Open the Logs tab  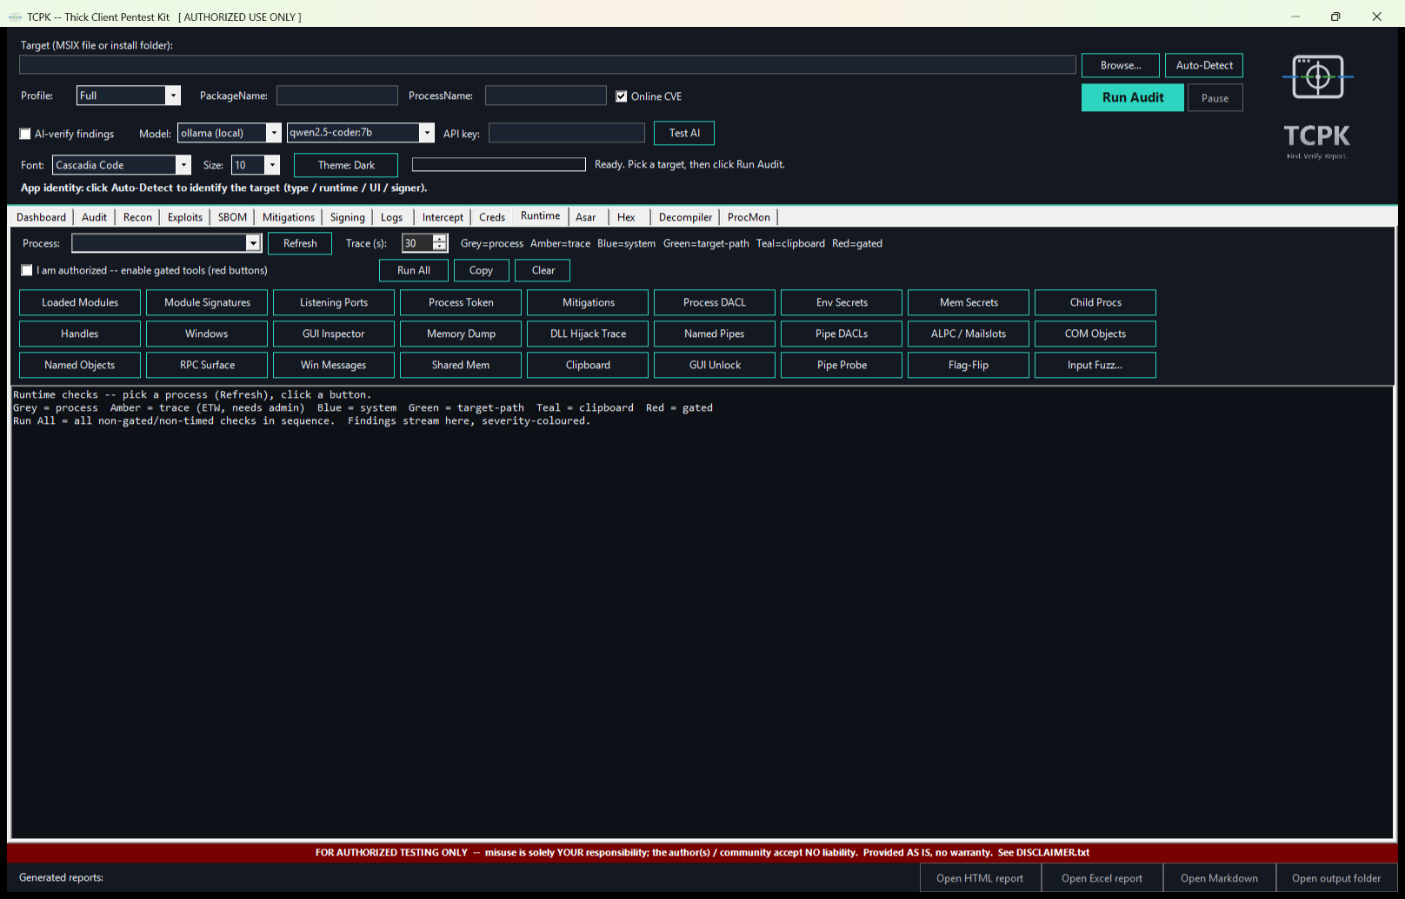coord(392,217)
